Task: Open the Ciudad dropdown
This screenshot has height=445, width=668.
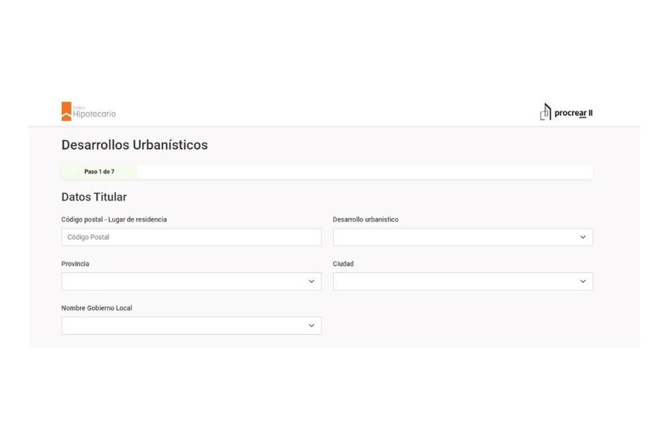Action: click(x=455, y=282)
